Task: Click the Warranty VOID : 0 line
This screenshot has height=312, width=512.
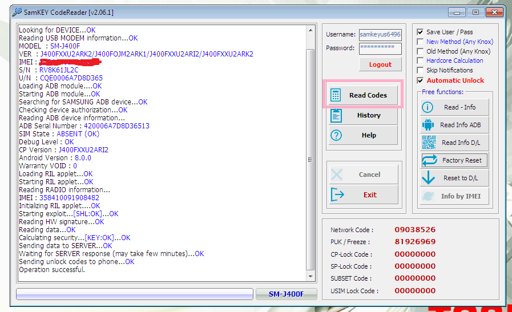Action: point(48,166)
